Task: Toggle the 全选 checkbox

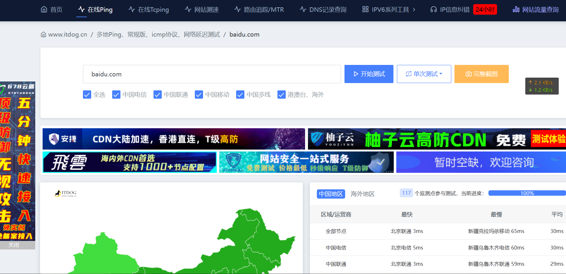Action: click(x=87, y=95)
